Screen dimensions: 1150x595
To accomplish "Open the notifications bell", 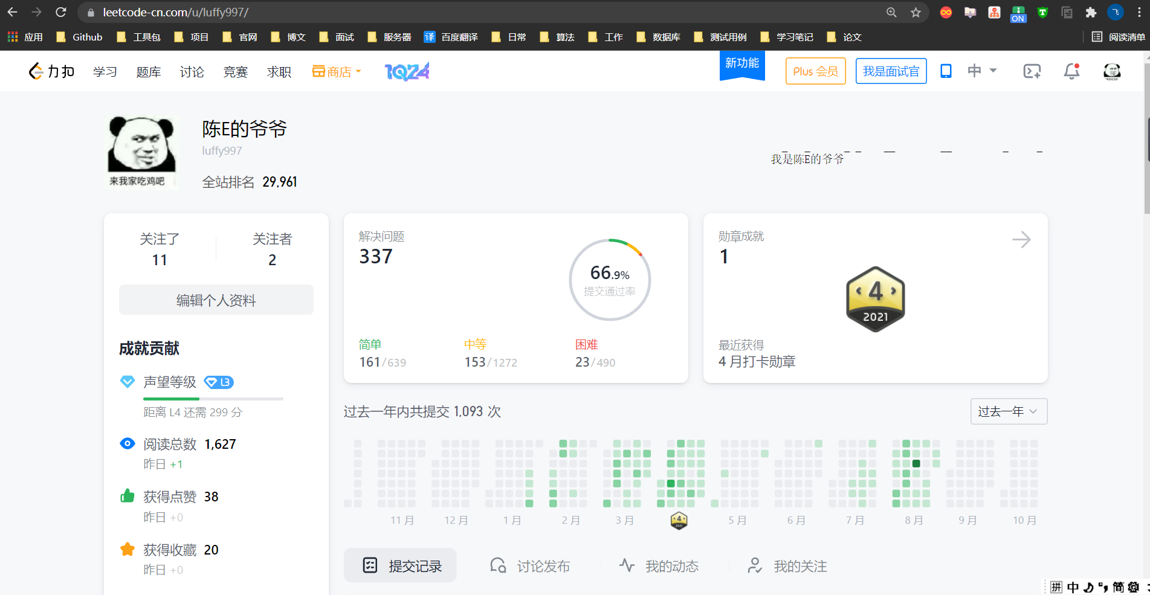I will [1071, 71].
